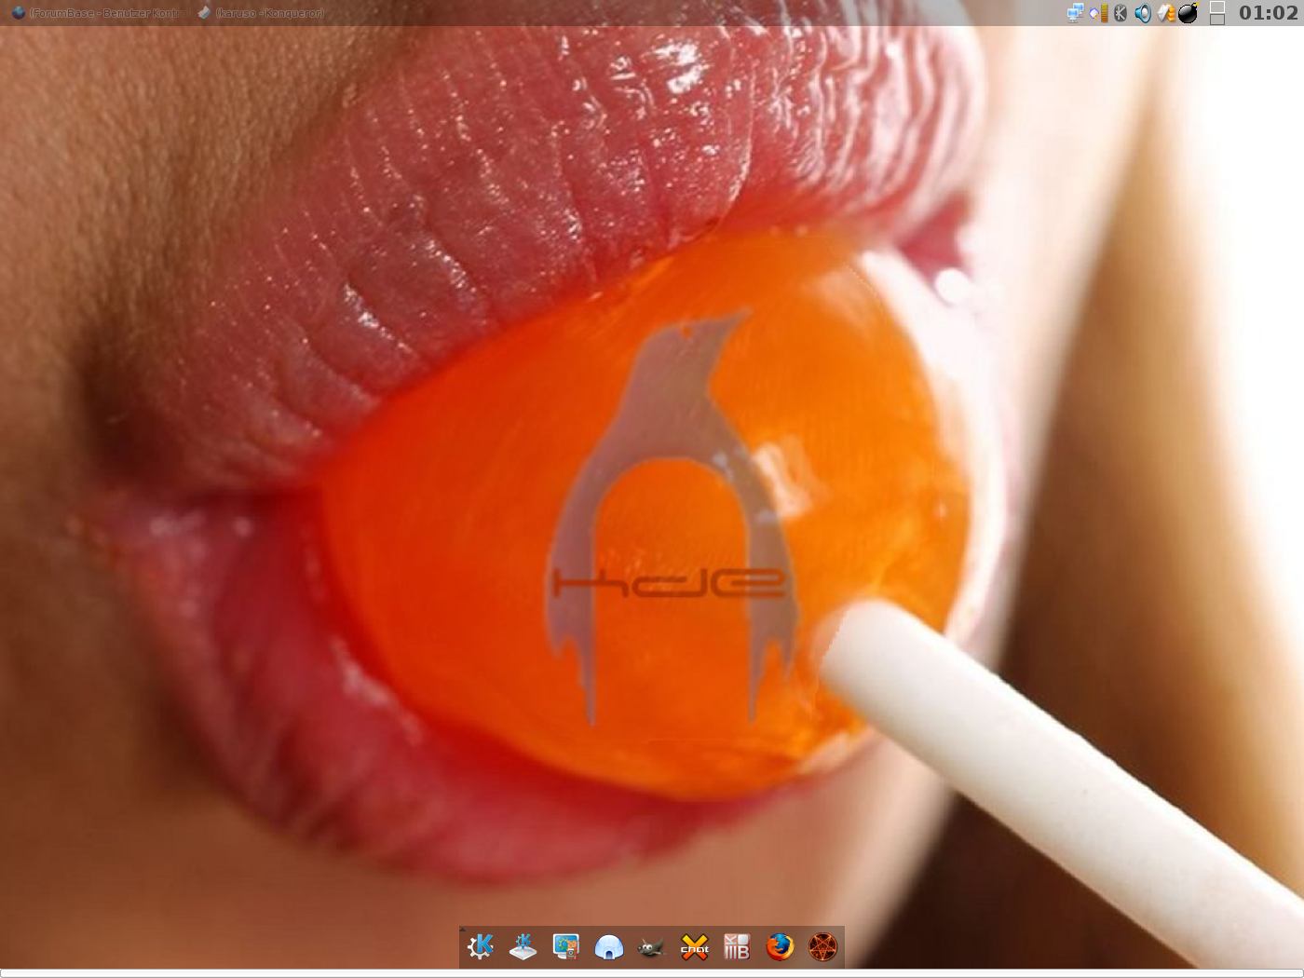Launch the igloo icon application
Screen dimensions: 1304x978
[608, 948]
